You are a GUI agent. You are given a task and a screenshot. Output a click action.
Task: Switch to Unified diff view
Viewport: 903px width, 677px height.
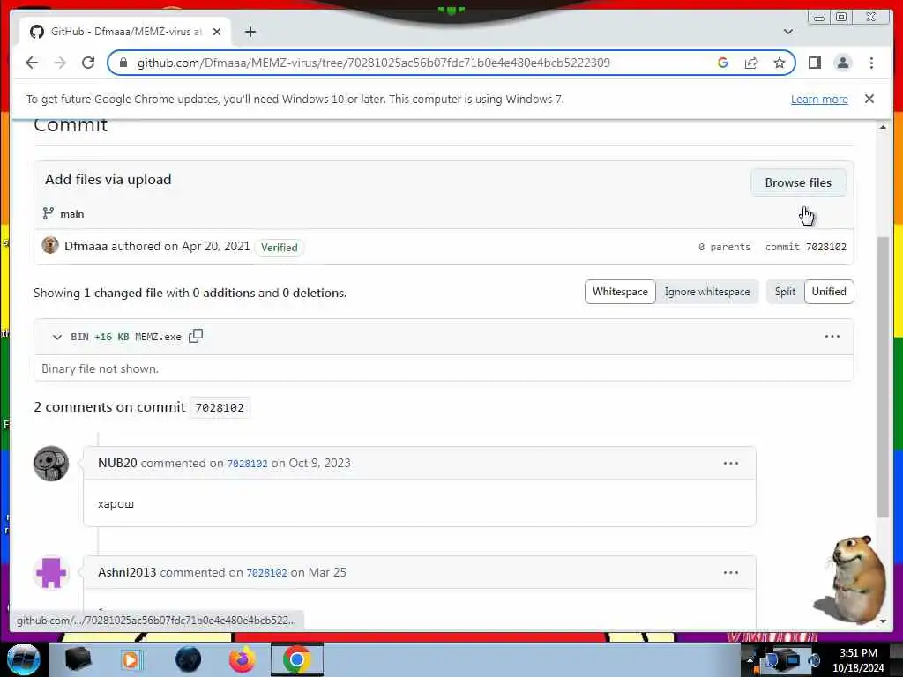tap(829, 292)
